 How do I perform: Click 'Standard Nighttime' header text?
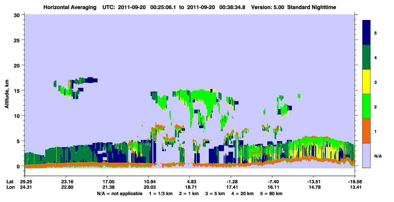(x=311, y=7)
